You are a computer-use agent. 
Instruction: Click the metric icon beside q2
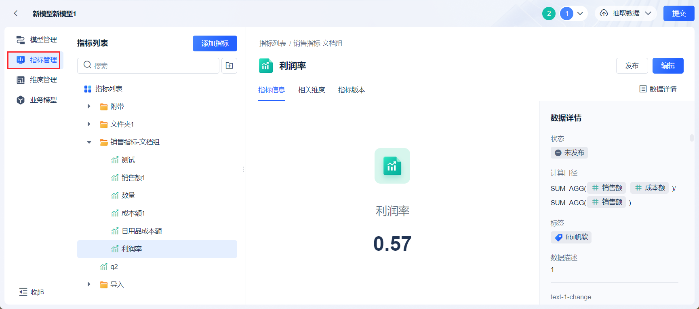(x=104, y=267)
